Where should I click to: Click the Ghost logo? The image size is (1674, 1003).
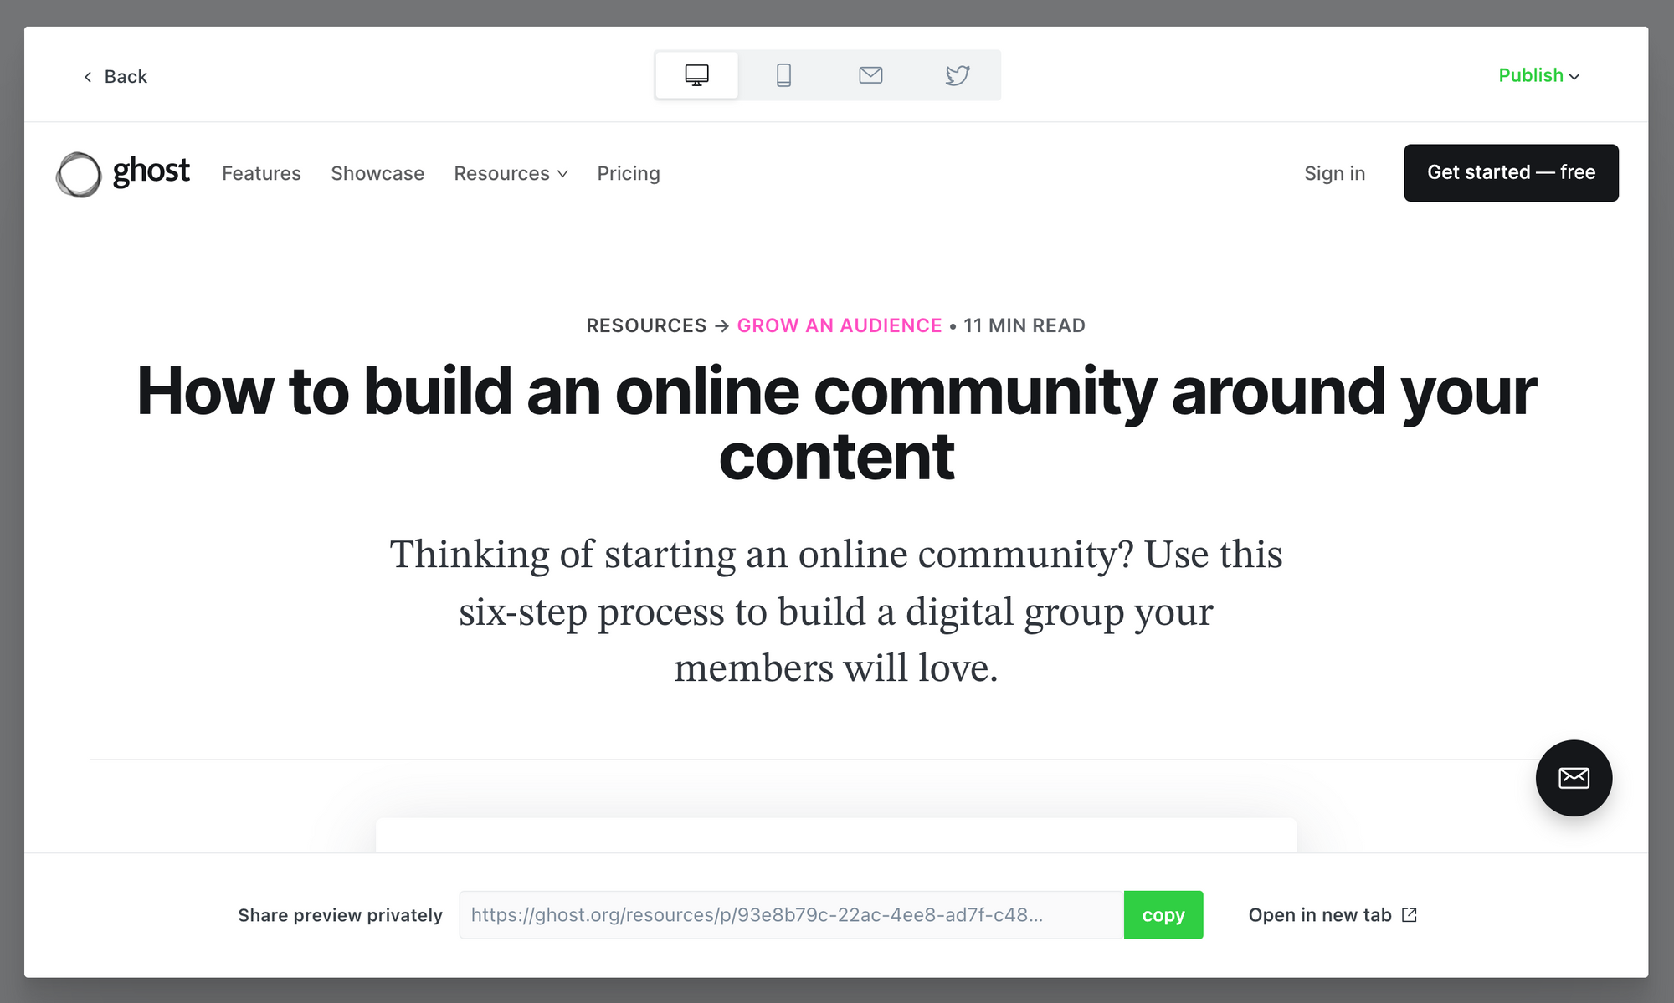[123, 173]
